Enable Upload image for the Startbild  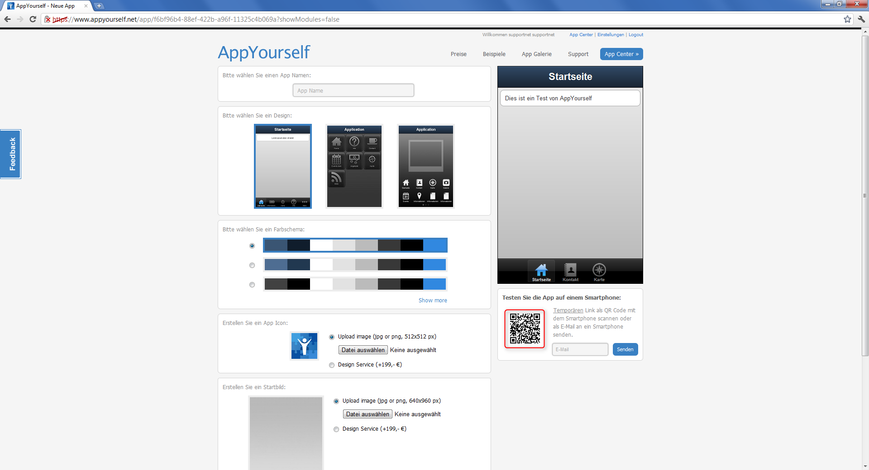(x=336, y=401)
